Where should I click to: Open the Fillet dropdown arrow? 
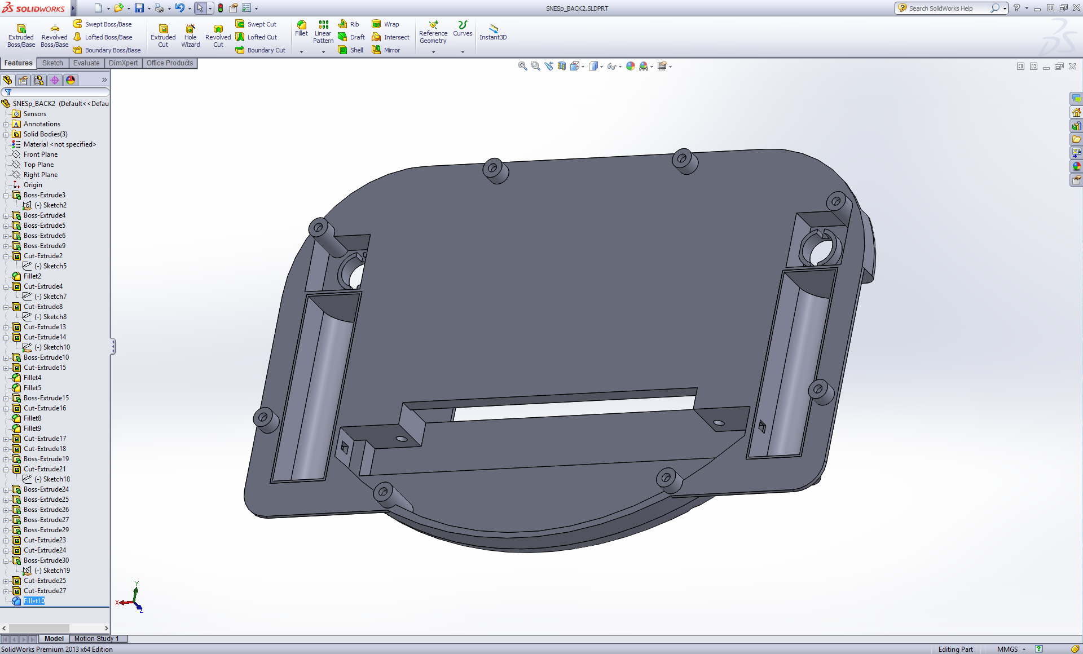pos(301,52)
